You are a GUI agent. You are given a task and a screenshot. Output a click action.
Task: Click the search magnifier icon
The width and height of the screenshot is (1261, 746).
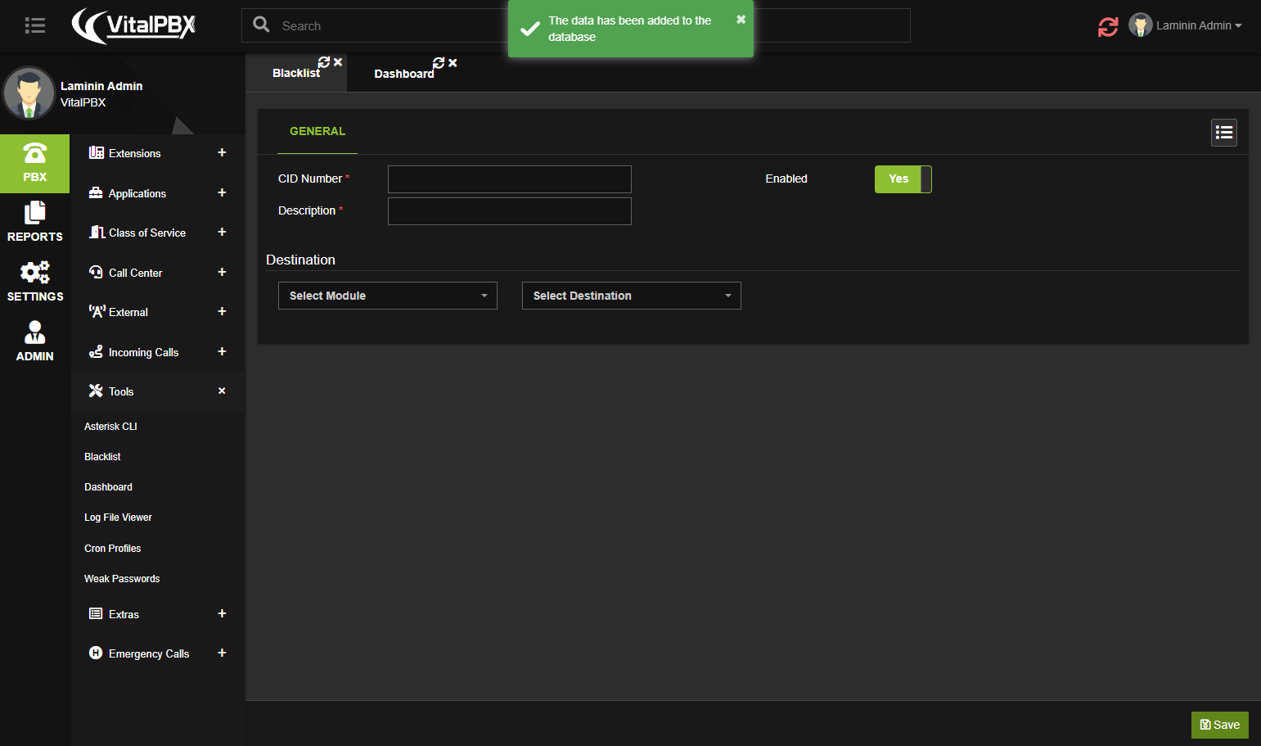(261, 25)
